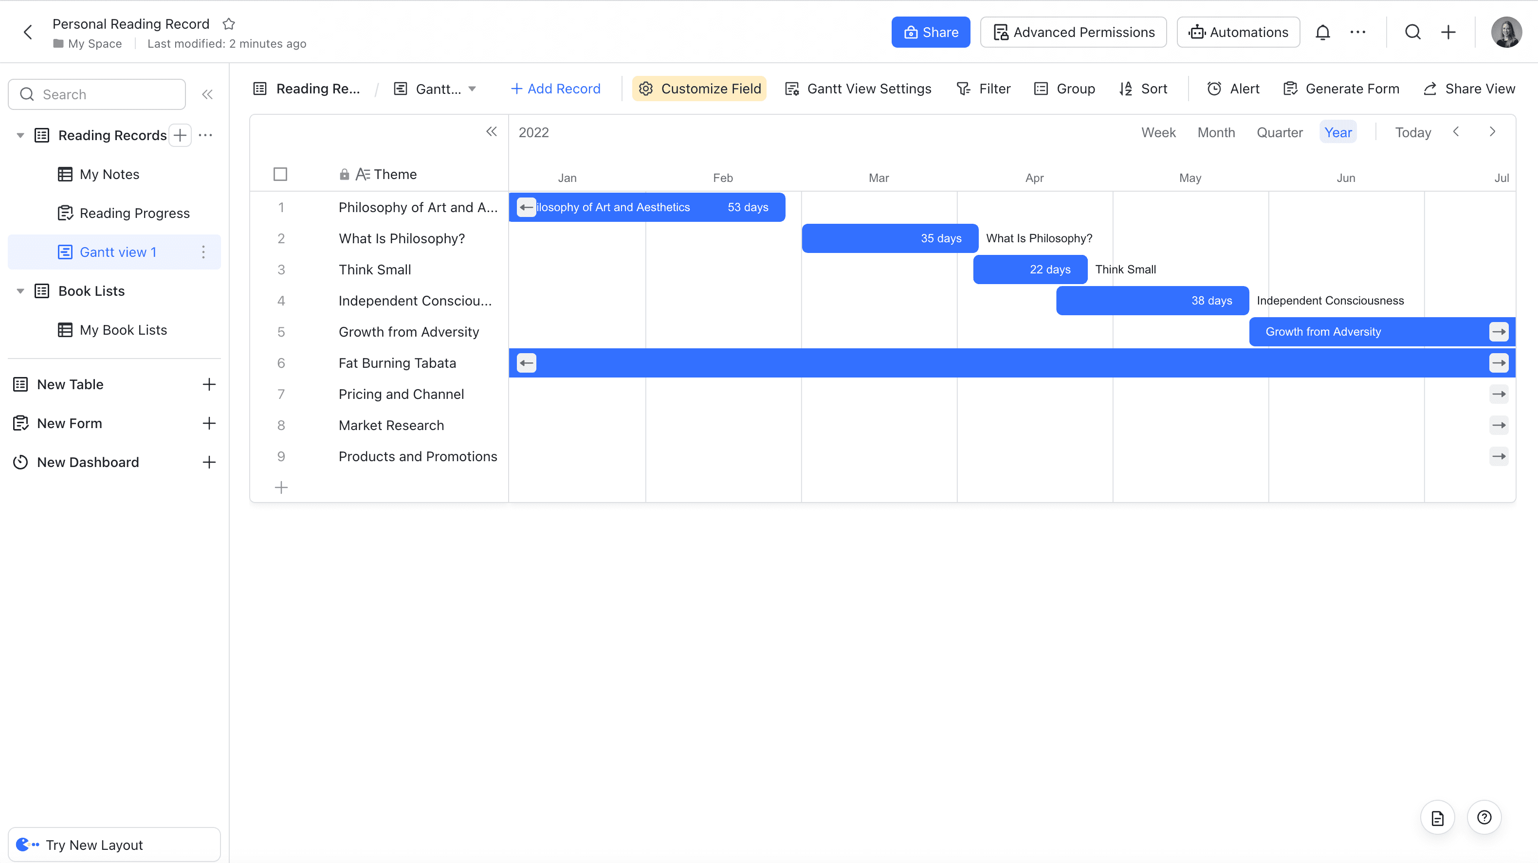Click plus next to New Dashboard
Screen dimensions: 1538x863
click(x=209, y=462)
